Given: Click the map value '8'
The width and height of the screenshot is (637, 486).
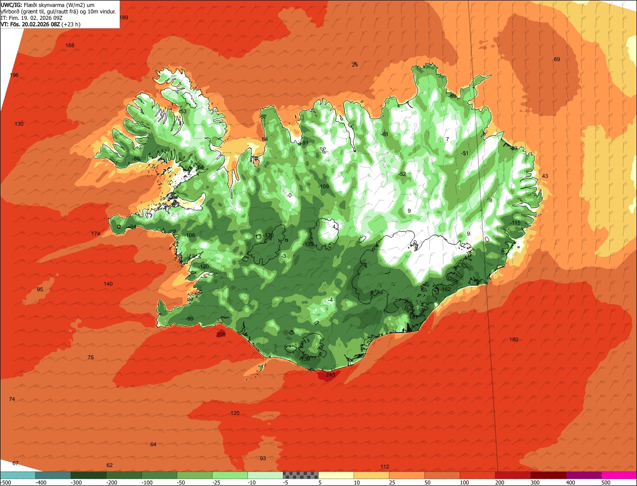Looking at the screenshot, I should tap(491, 200).
